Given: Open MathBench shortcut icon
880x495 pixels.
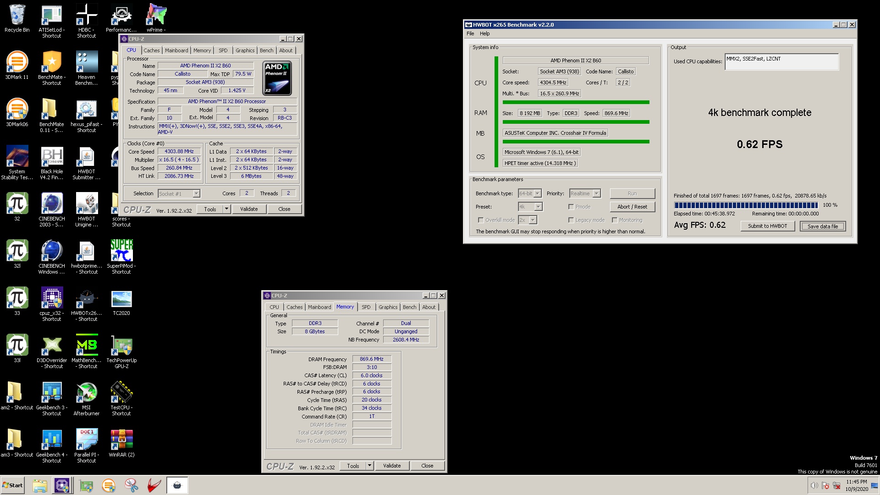Looking at the screenshot, I should tap(86, 352).
